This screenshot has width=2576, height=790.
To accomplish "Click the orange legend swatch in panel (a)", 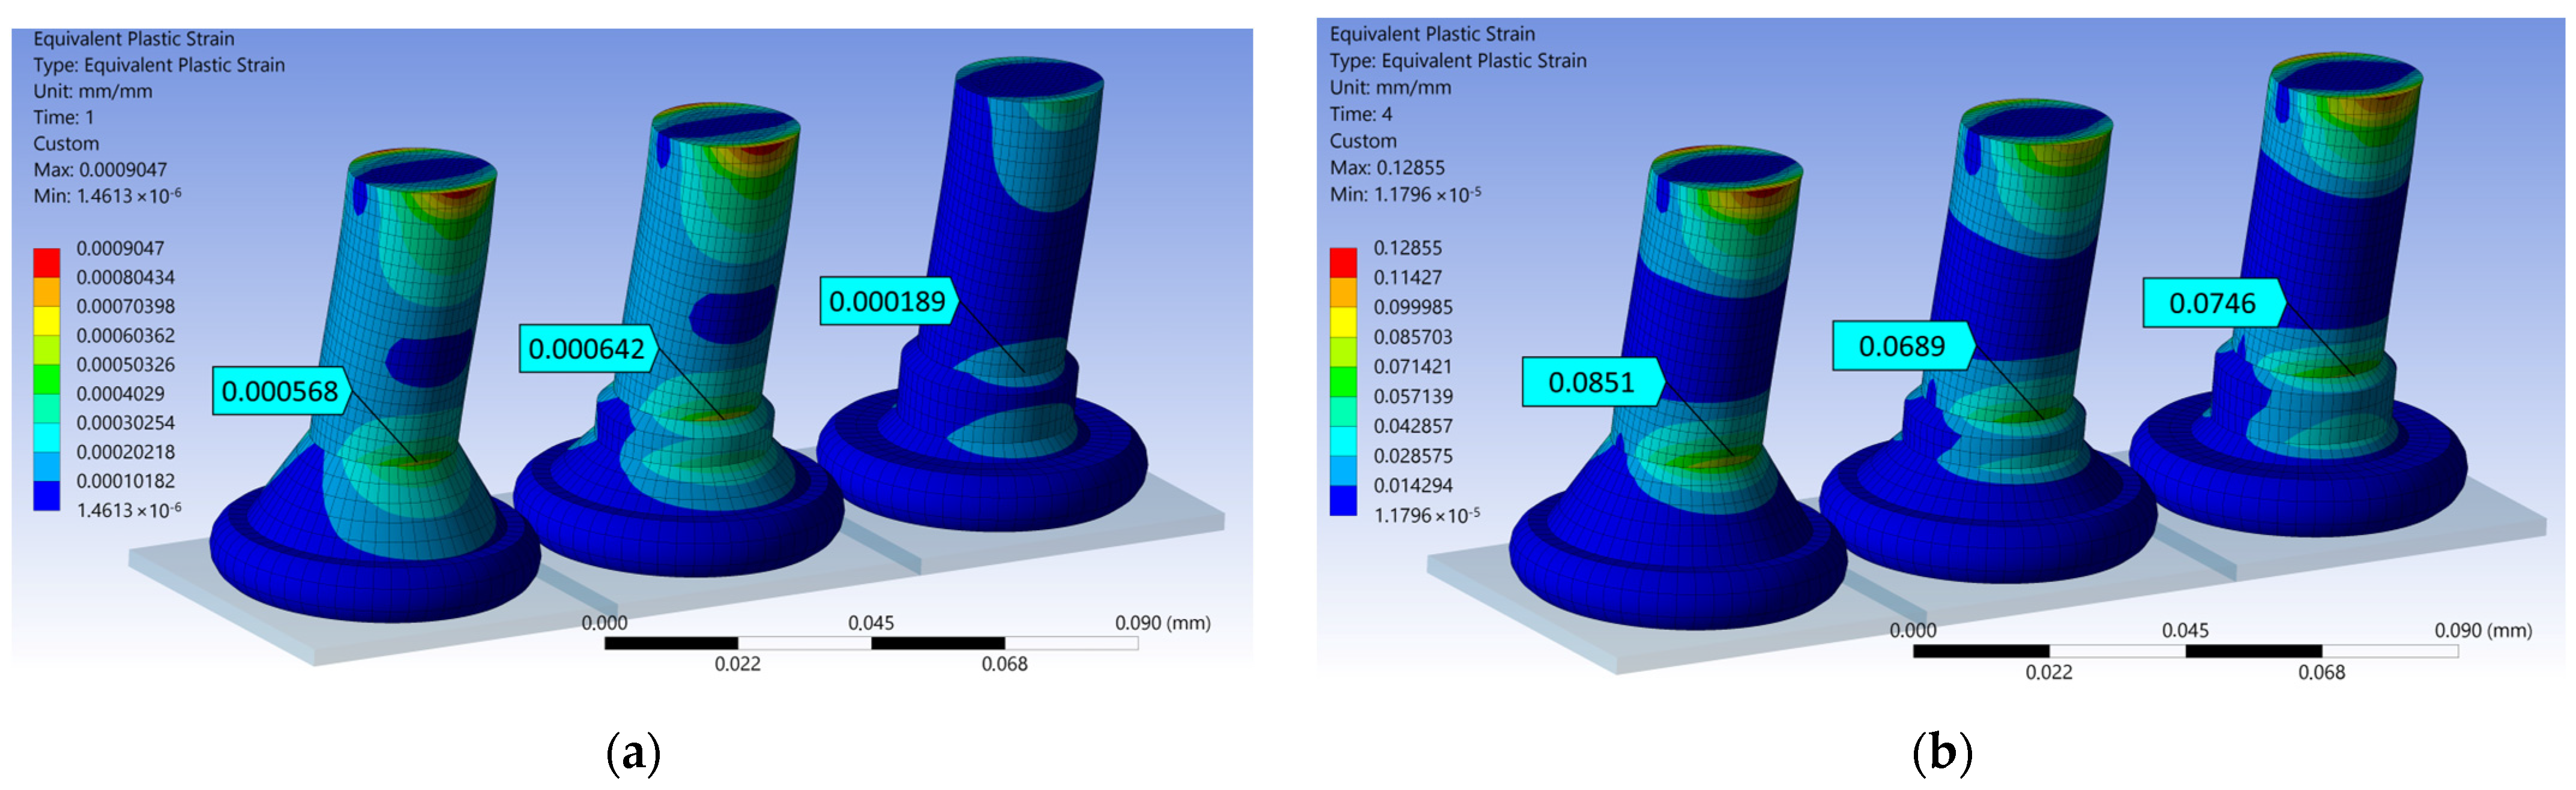I will point(46,292).
